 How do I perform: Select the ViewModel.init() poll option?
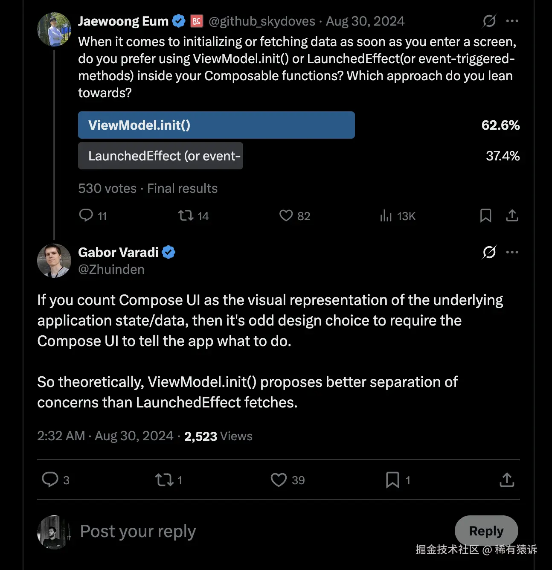(216, 125)
